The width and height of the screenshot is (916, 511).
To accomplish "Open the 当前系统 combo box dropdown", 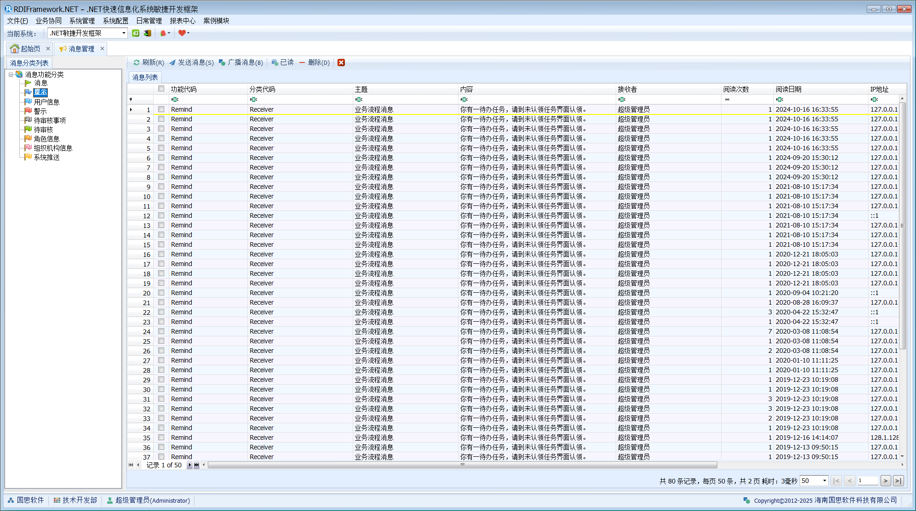I will point(124,33).
